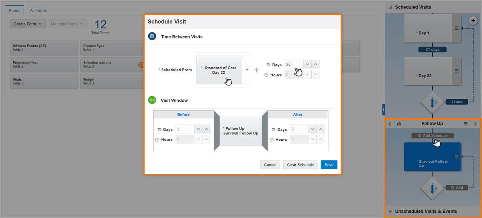482x218 pixels.
Task: Open the Manage Forms dropdown
Action: pyautogui.click(x=67, y=24)
